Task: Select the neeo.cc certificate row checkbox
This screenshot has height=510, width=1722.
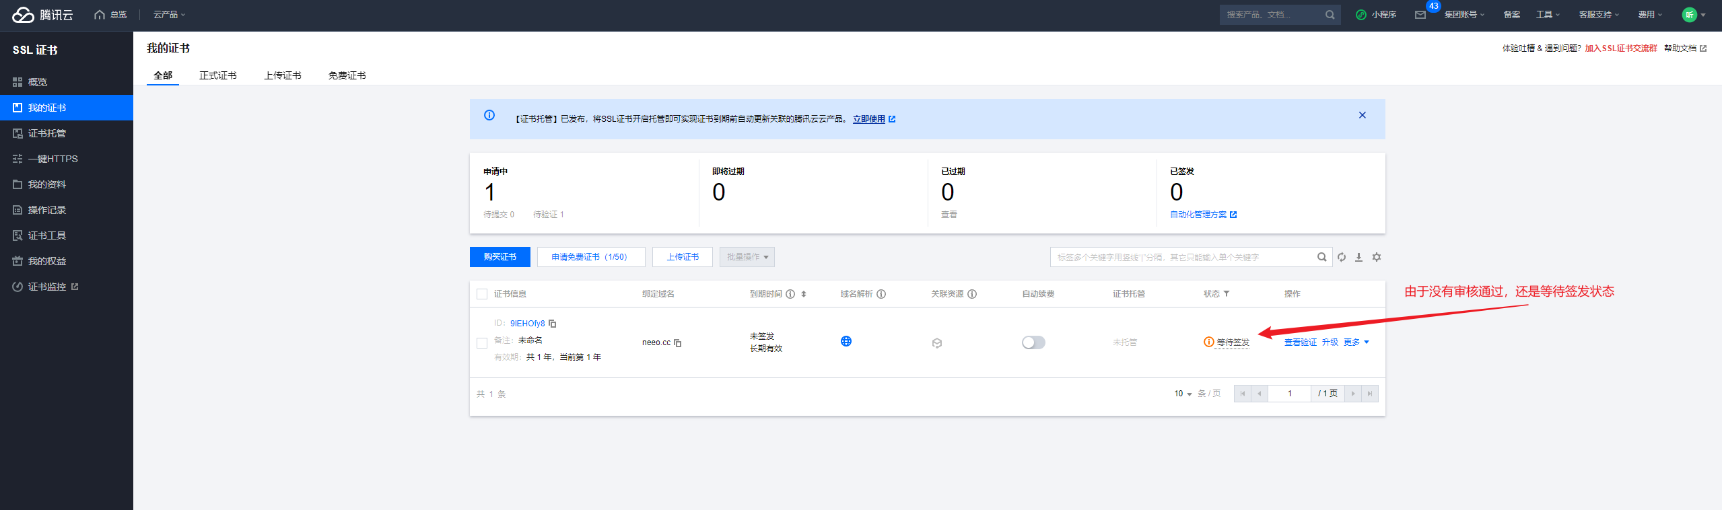Action: click(482, 343)
